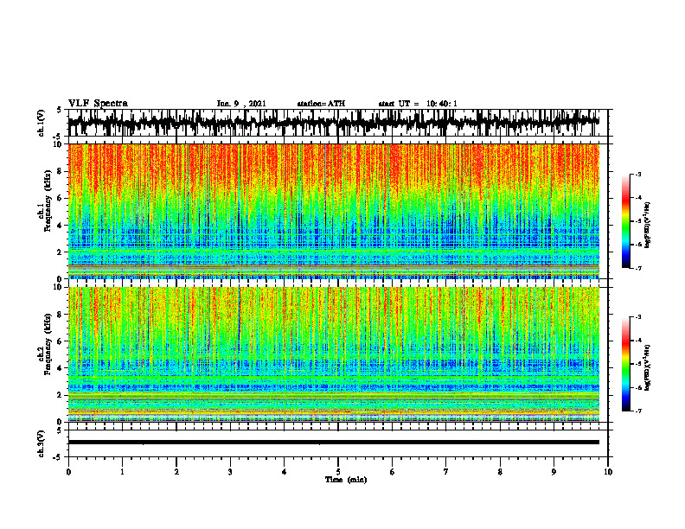This screenshot has height=529, width=685.
Task: Click the ch.2 color bar 'log(PSD)' unit label
Action: click(648, 367)
